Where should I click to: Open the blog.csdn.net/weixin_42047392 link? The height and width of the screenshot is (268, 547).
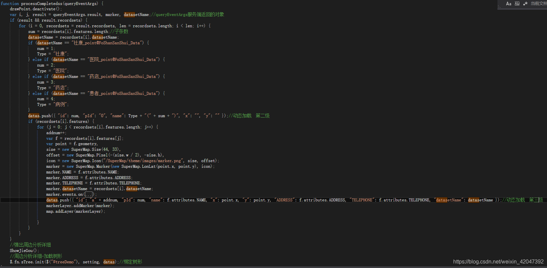[498, 262]
